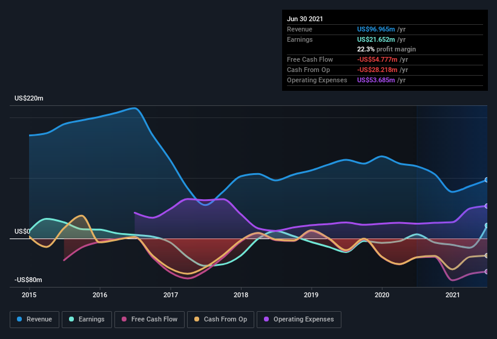Viewport: 497px width, 339px height.
Task: Click the Earnings endpoint marker on chart
Action: pos(487,225)
